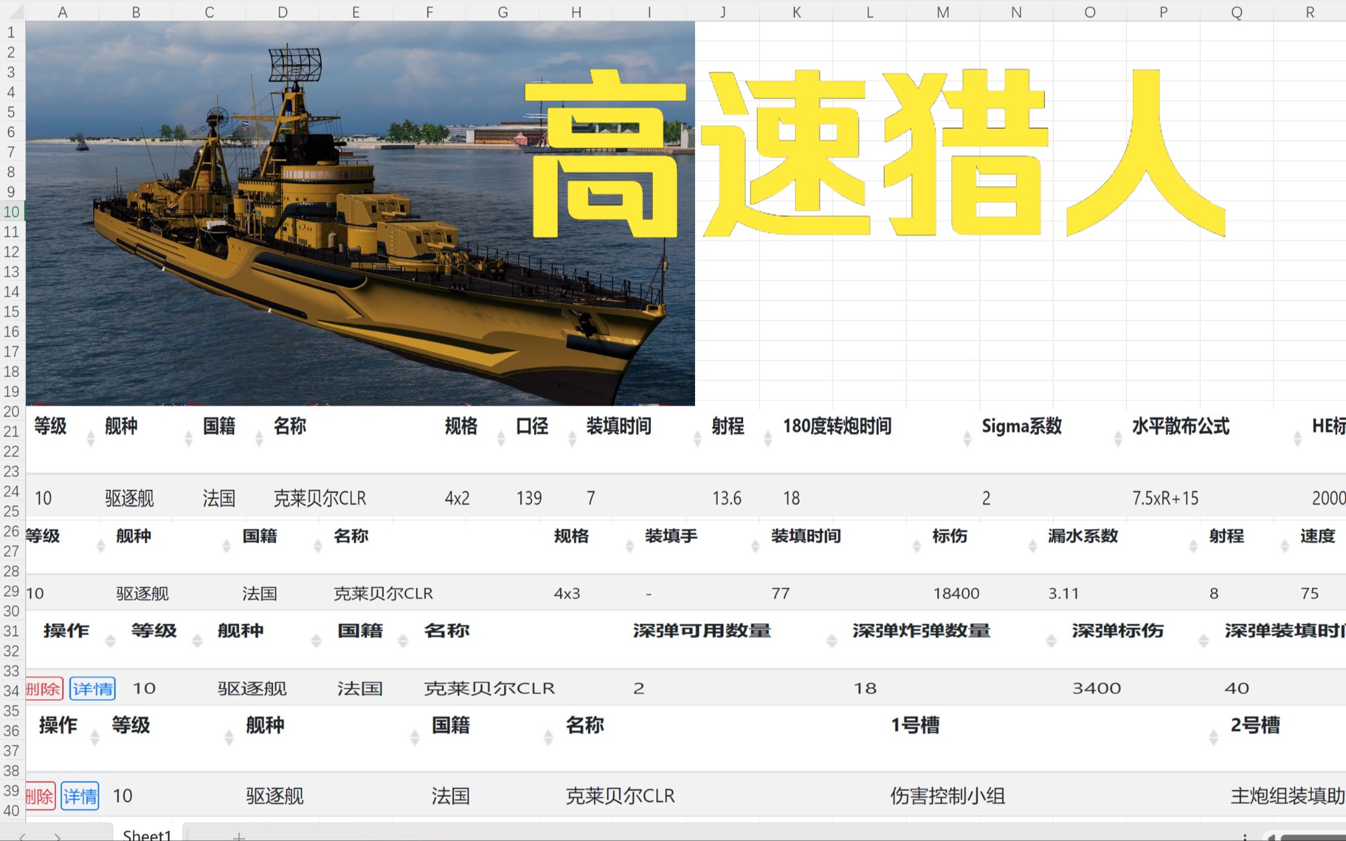
Task: Sort by 1号槽 using its sort arrows
Action: [1214, 738]
